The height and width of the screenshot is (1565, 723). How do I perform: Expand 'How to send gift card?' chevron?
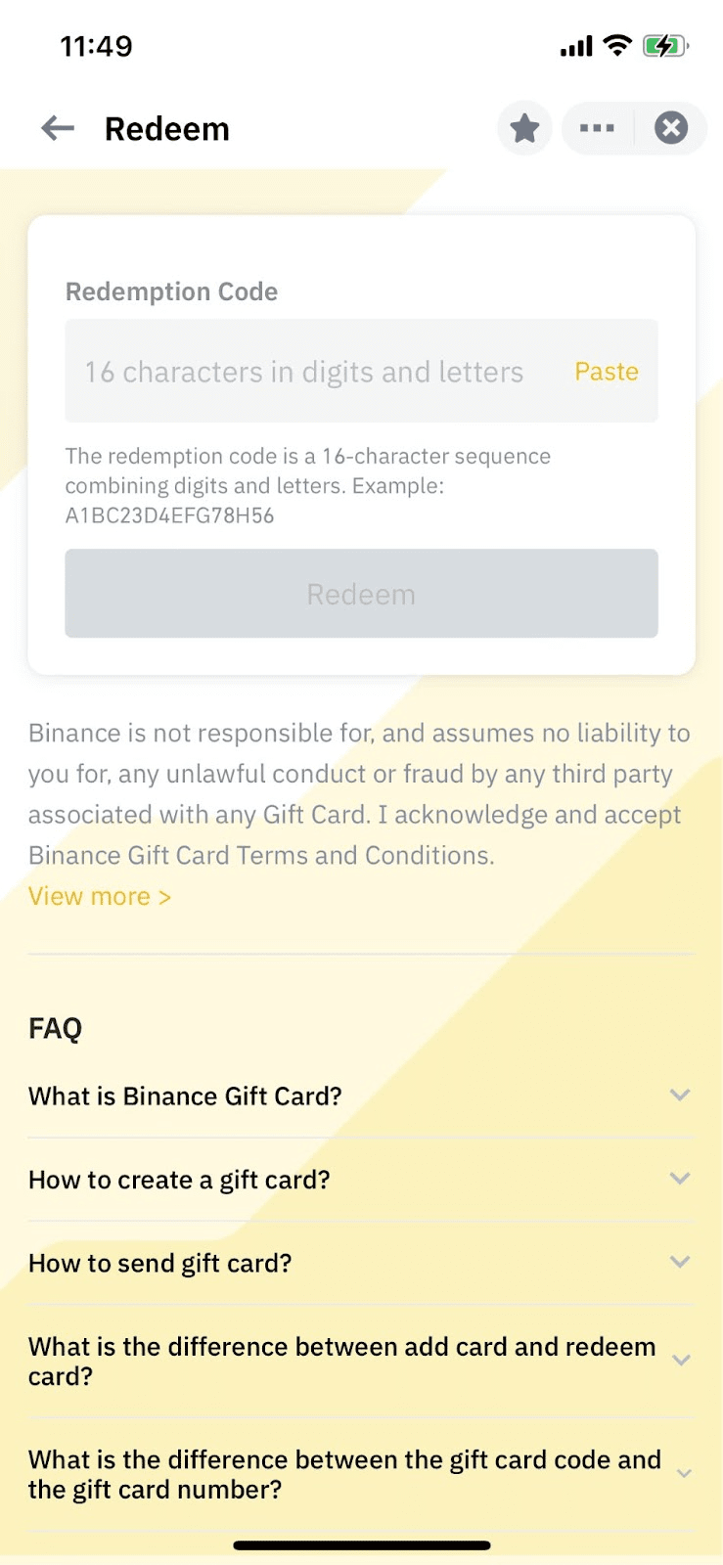(680, 1262)
